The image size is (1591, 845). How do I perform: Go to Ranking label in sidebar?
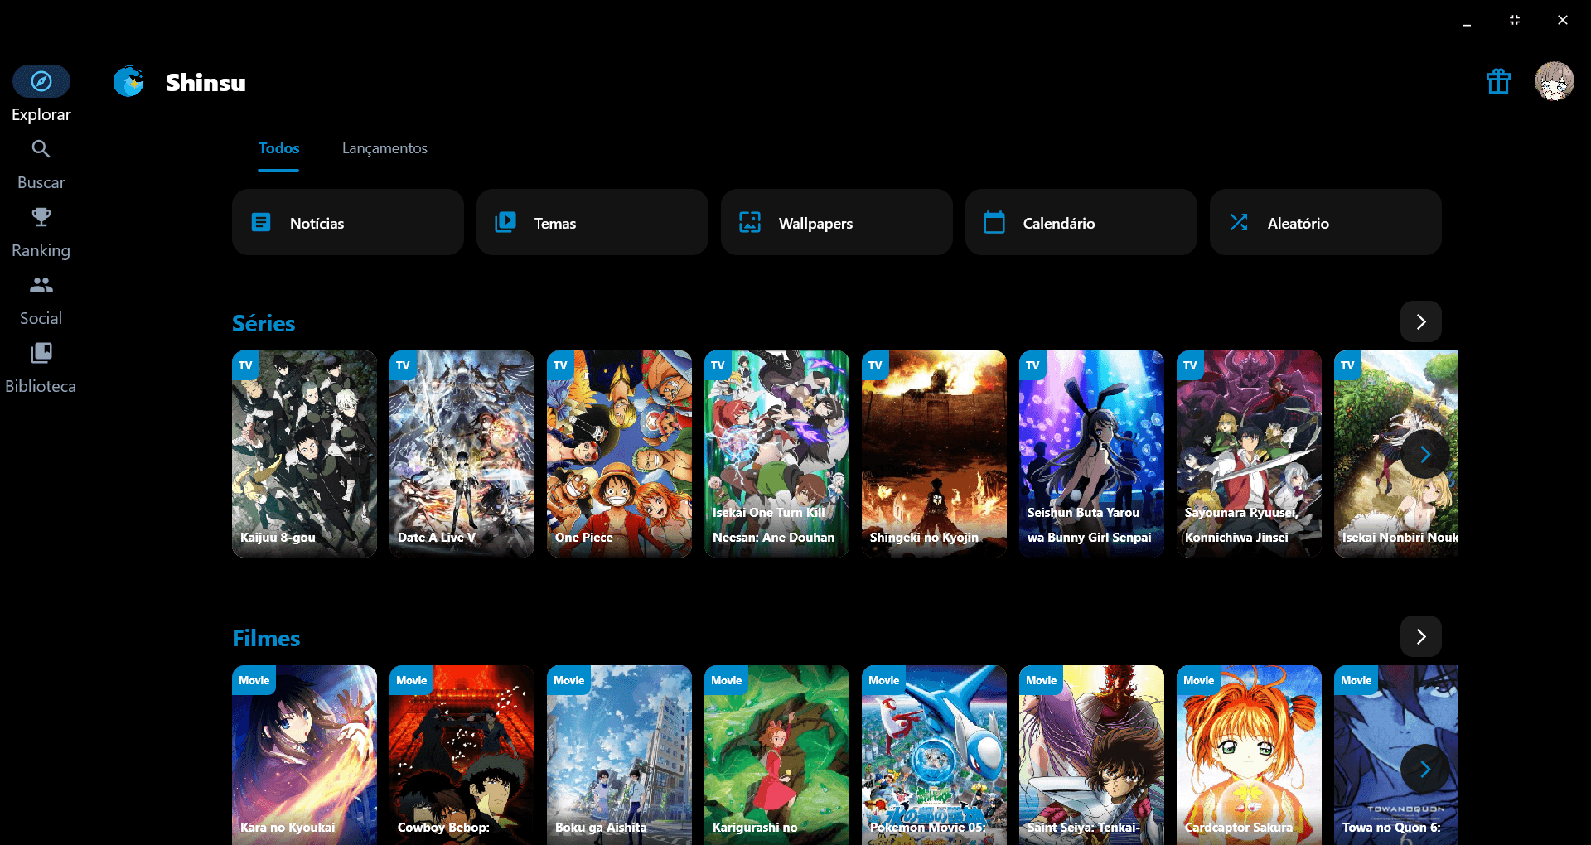(x=41, y=250)
